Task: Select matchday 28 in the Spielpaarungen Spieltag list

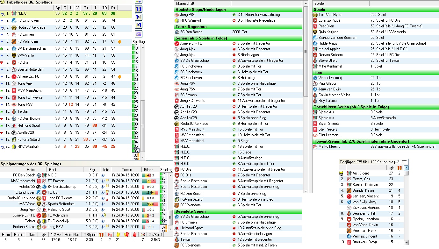Action: (x=164, y=187)
